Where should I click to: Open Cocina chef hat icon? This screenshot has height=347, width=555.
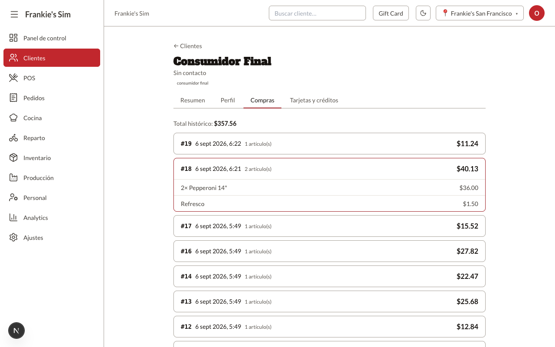[x=13, y=118]
